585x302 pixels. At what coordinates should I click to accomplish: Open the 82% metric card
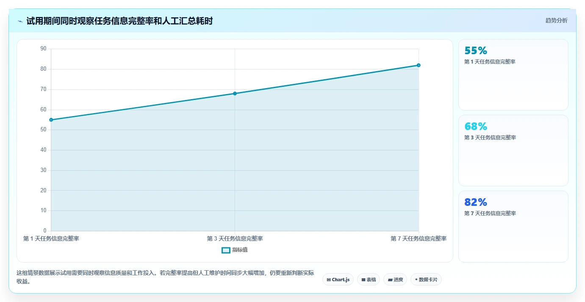(x=513, y=226)
